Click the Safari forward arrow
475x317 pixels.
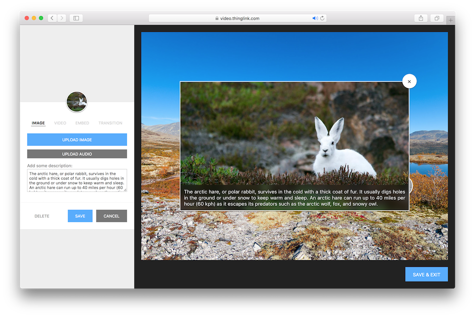62,18
